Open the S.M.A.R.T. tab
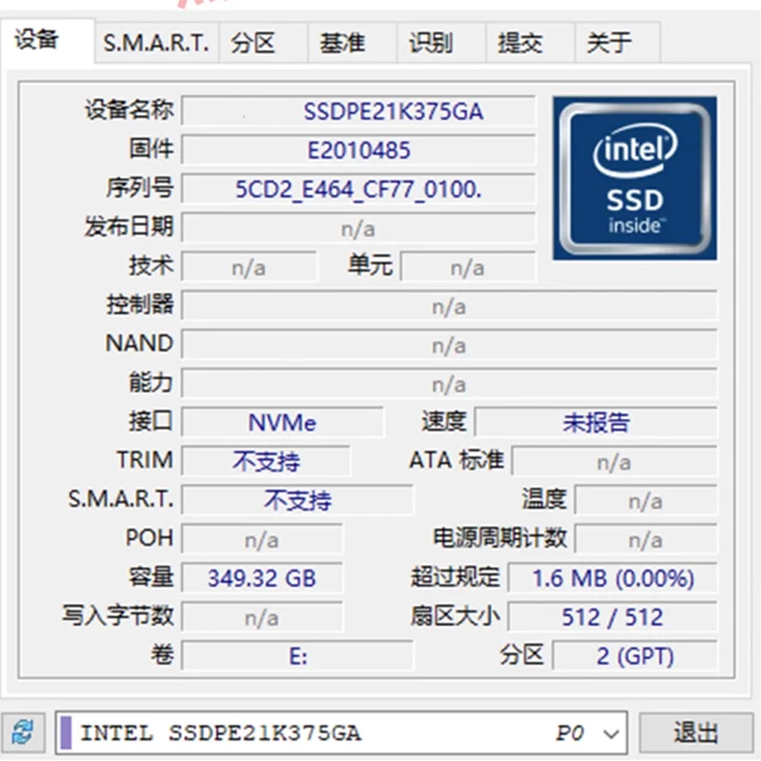The height and width of the screenshot is (761, 761). click(x=156, y=43)
